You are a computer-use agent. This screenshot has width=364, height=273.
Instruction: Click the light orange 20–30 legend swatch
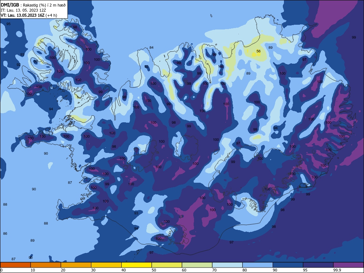point(76,265)
